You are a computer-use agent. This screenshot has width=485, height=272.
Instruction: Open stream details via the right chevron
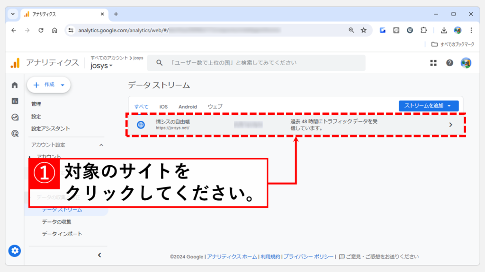451,125
